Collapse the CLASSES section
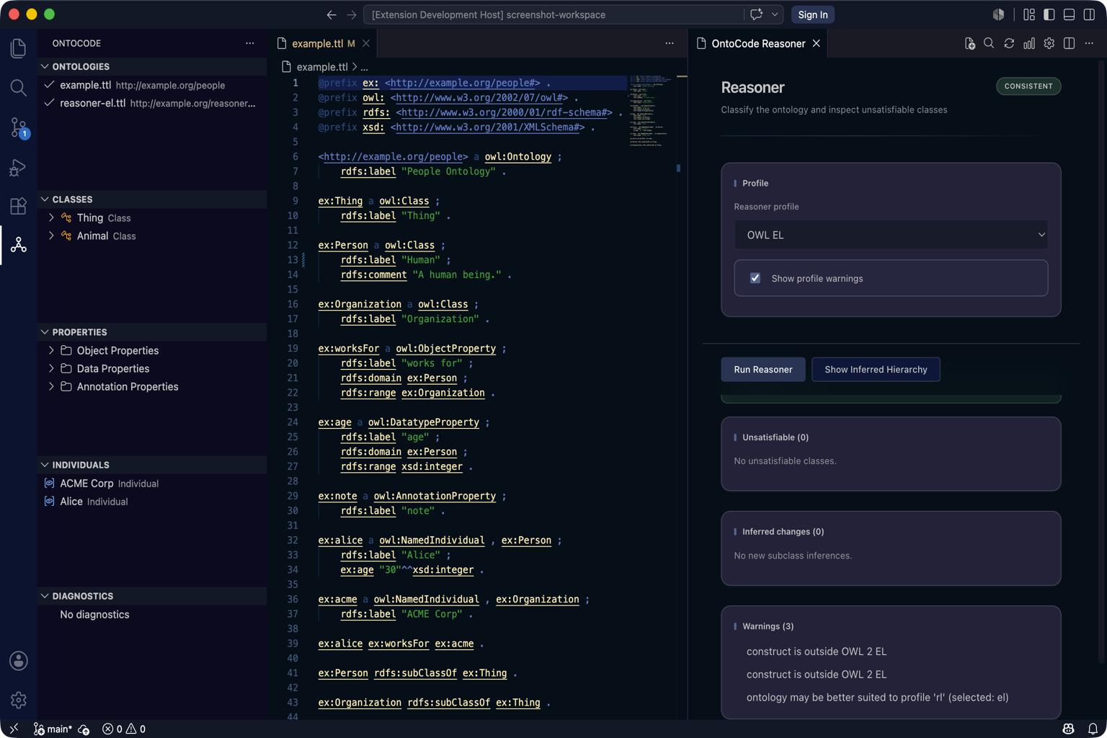This screenshot has width=1107, height=738. 152,199
